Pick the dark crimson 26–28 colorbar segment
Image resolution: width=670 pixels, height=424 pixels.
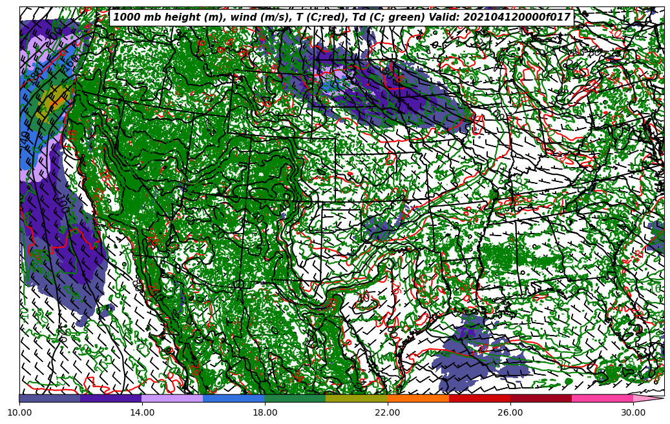pyautogui.click(x=541, y=398)
